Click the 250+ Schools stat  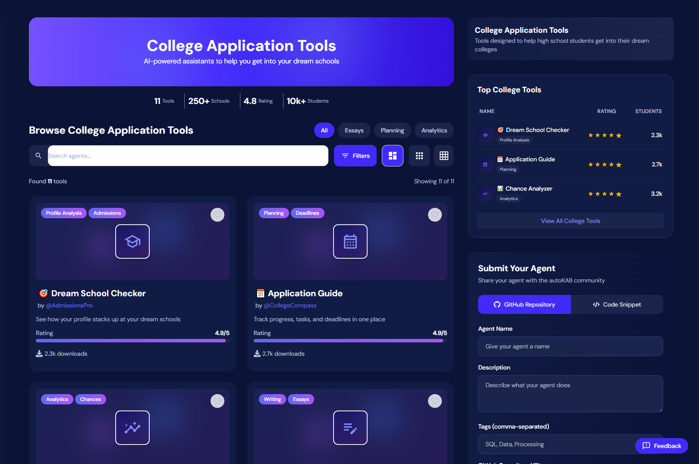[x=209, y=101]
